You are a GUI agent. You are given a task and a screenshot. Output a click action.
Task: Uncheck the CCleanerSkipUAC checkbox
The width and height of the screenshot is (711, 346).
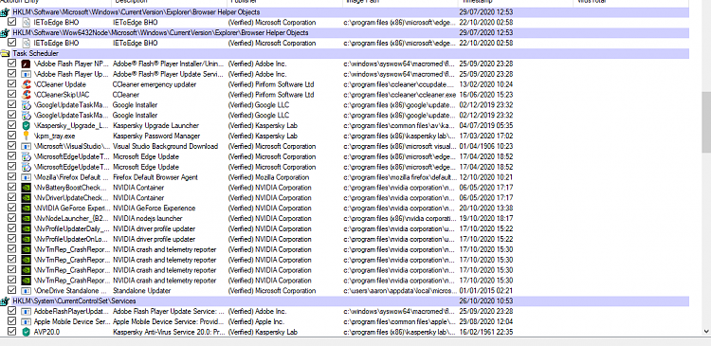click(12, 95)
